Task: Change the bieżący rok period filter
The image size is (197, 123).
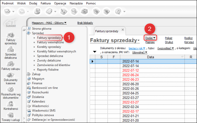Action: 137,48
